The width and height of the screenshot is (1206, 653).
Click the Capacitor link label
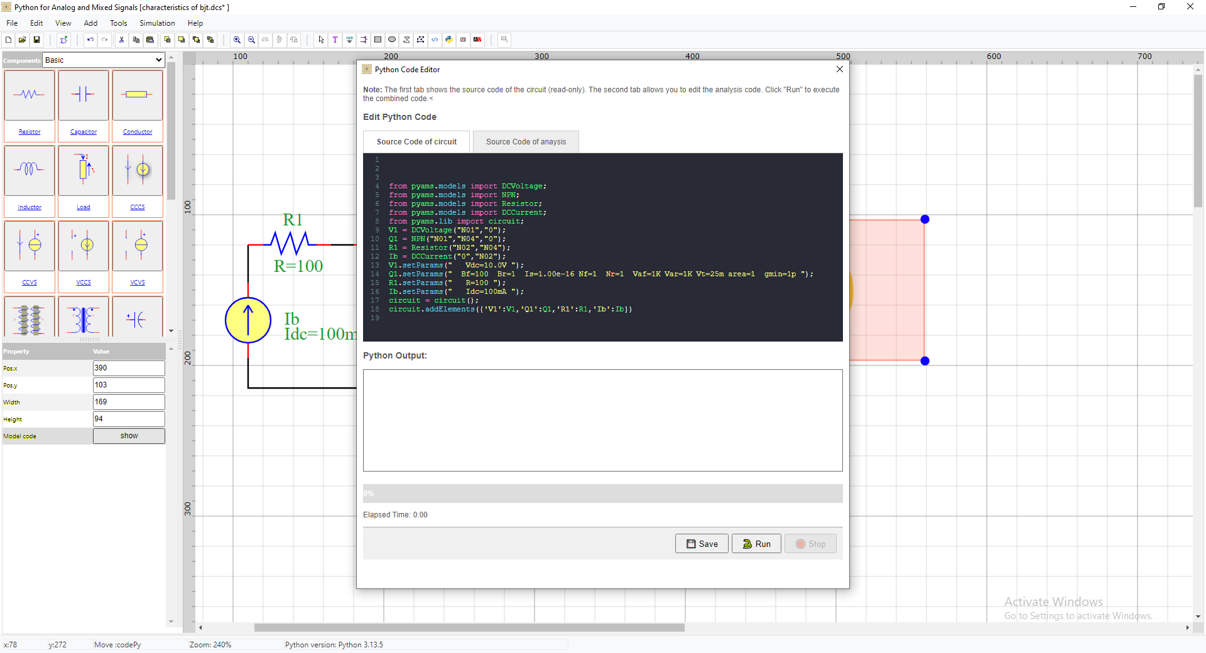point(84,132)
